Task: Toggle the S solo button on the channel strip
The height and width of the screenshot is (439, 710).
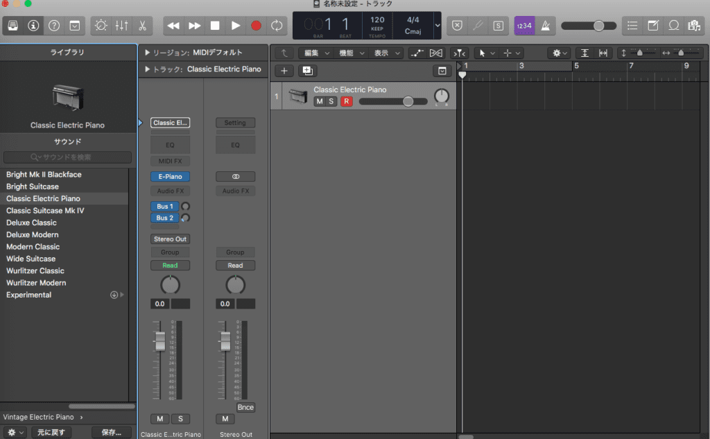Action: point(181,419)
